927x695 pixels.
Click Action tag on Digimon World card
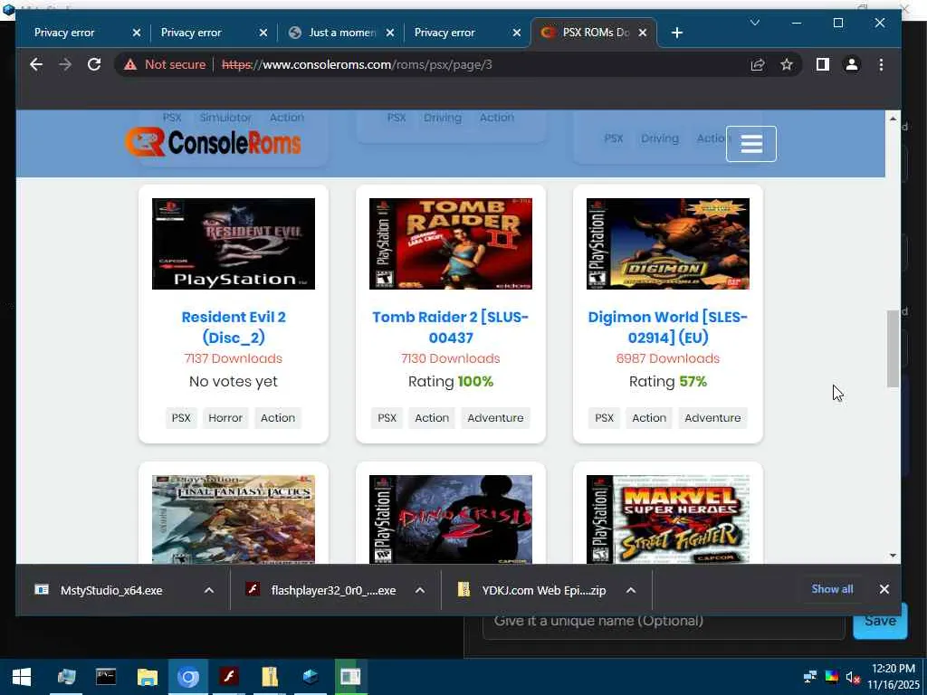(649, 418)
